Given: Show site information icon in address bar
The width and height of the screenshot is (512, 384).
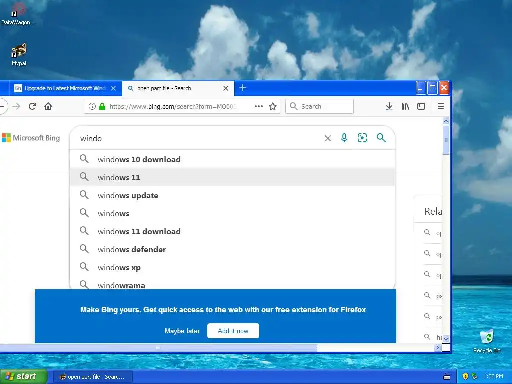Looking at the screenshot, I should 92,106.
